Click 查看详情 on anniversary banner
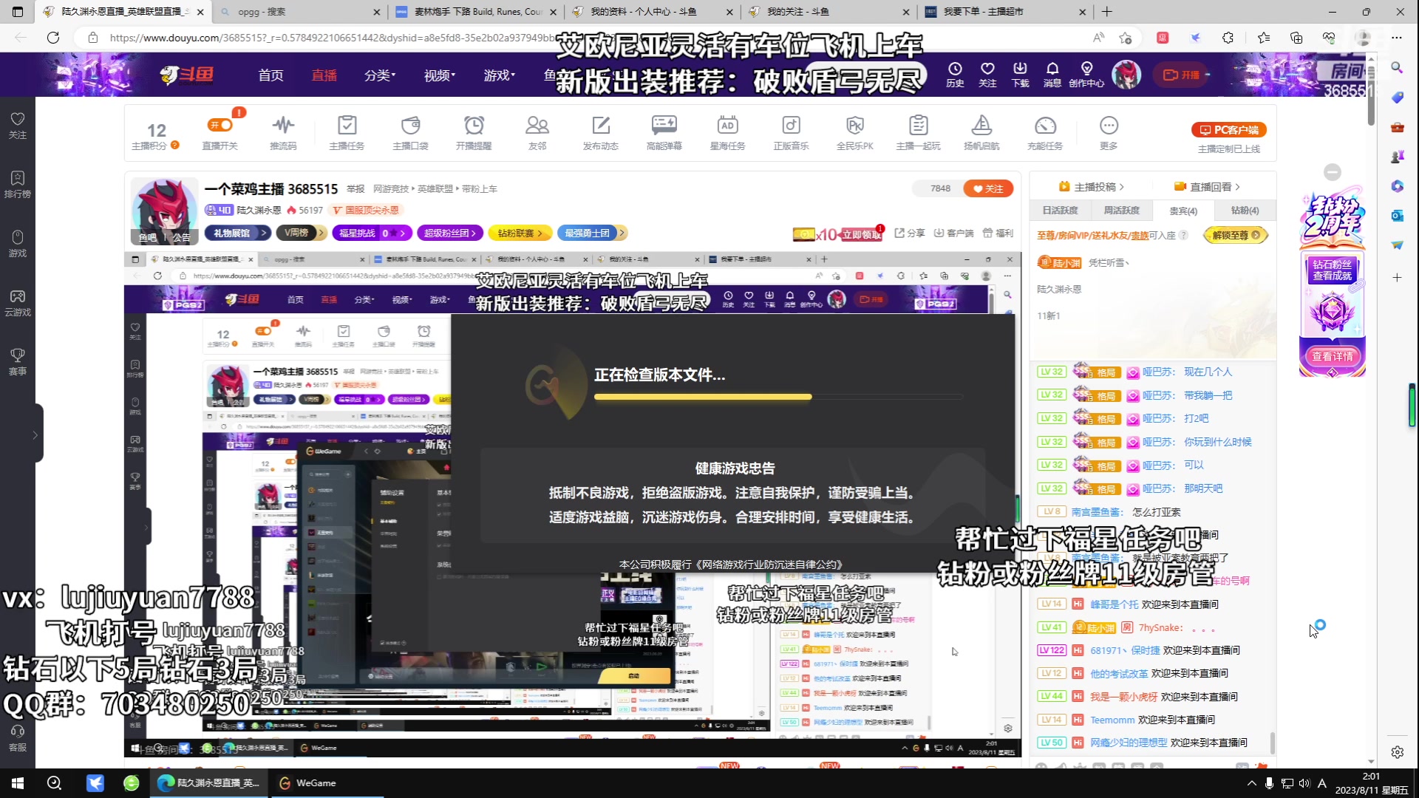The width and height of the screenshot is (1419, 798). click(1333, 356)
